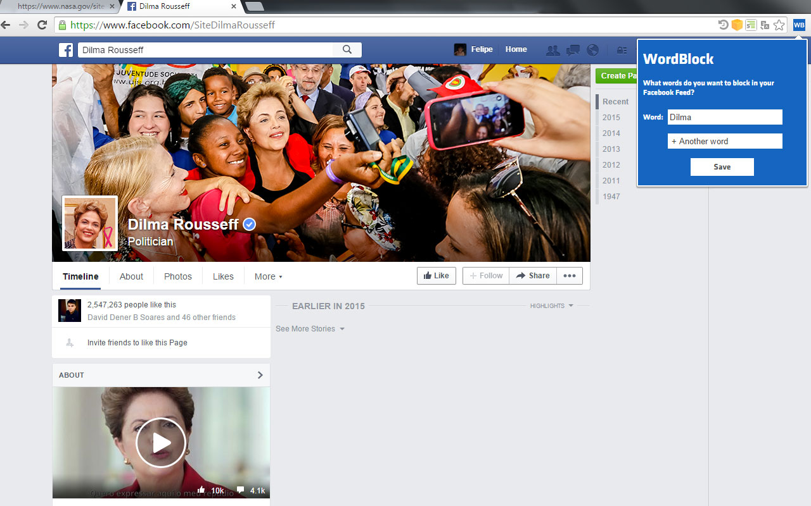The image size is (811, 506).
Task: Jump to 2015 in timeline navigator
Action: pyautogui.click(x=611, y=118)
